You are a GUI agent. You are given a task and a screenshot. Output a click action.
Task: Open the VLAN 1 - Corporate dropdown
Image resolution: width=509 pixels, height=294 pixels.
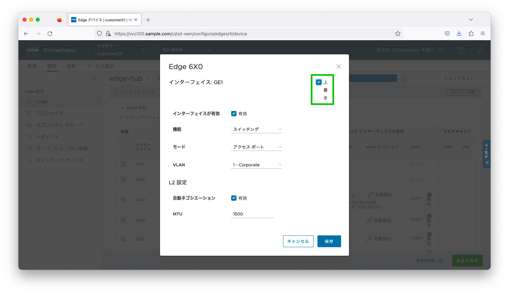256,165
